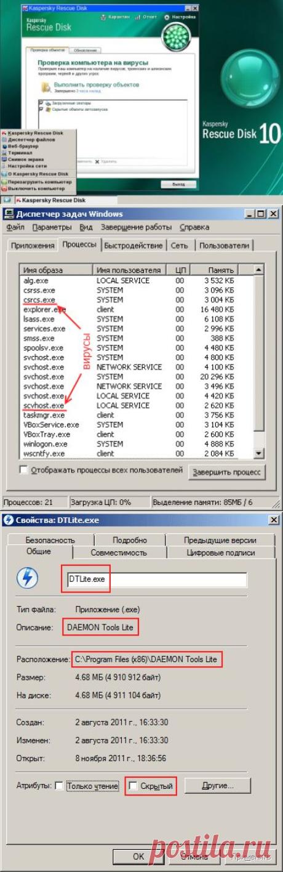Launch Веб-браузер from the start menu

coord(23,146)
